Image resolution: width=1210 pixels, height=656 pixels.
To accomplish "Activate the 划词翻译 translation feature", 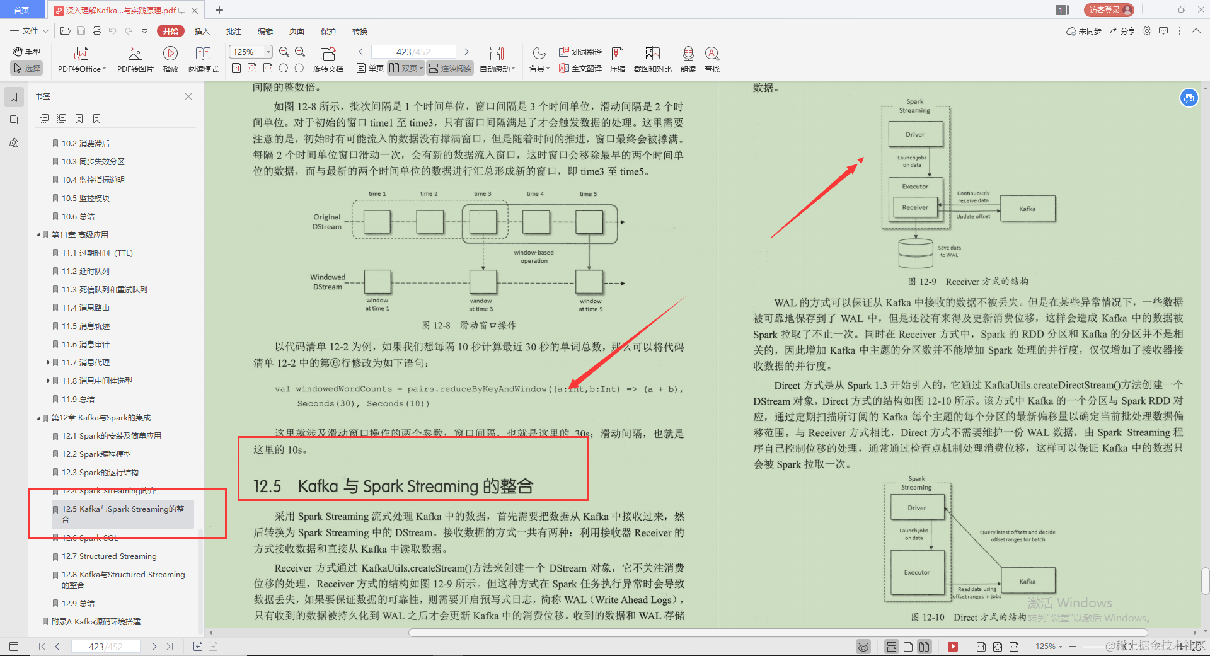I will 580,52.
